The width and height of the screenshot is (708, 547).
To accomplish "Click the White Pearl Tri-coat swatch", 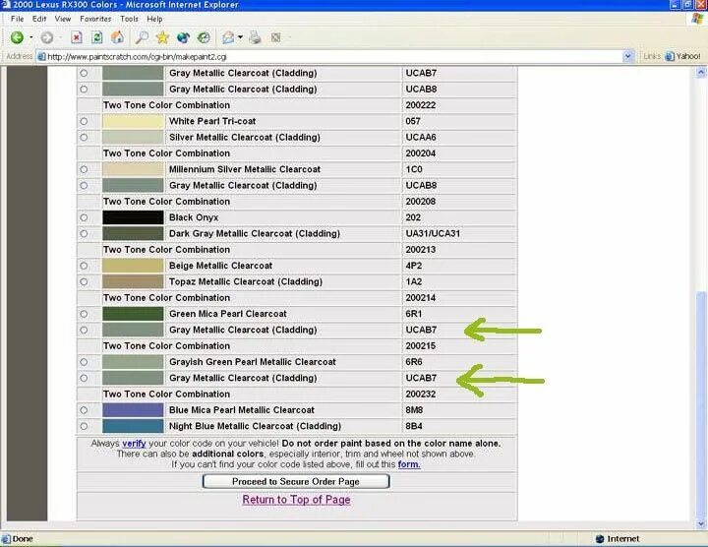I will (x=133, y=121).
